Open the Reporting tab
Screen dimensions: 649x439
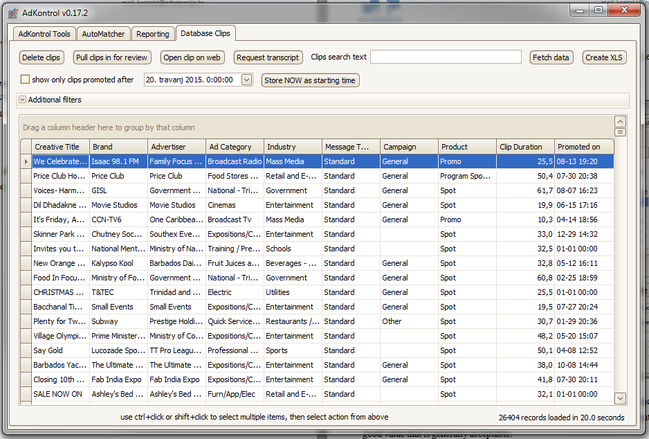[153, 34]
